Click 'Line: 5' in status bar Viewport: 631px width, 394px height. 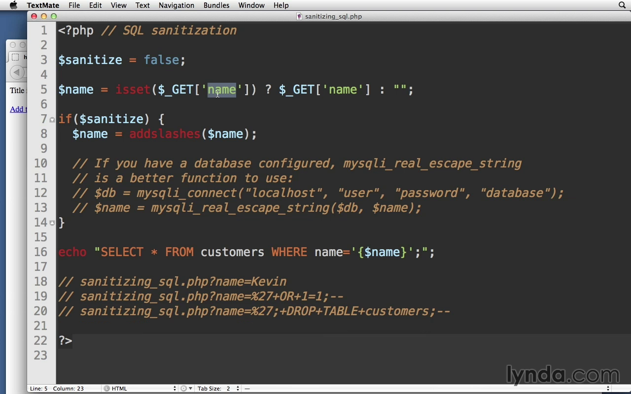coord(39,389)
